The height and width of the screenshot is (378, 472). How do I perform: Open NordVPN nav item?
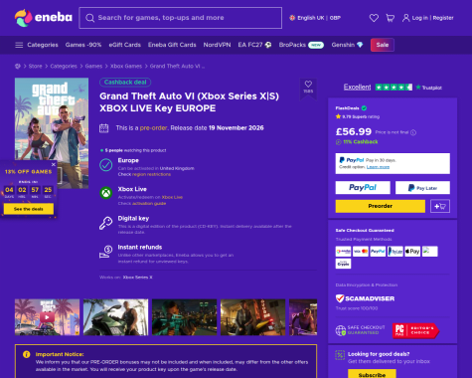217,45
